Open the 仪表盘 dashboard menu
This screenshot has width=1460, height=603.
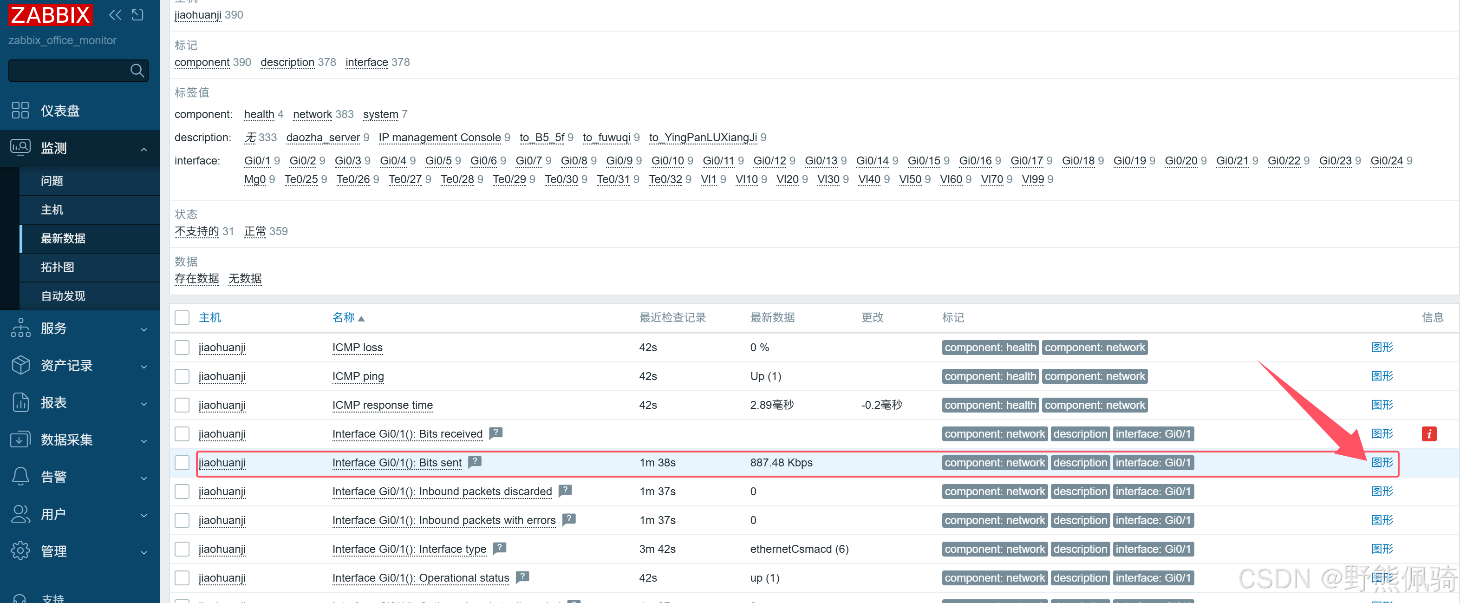pos(59,111)
